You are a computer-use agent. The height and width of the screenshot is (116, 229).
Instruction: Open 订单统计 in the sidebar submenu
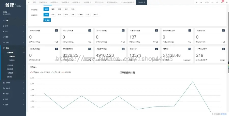pos(12,56)
